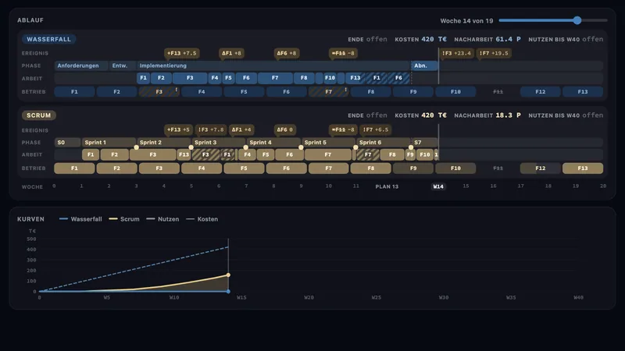Click the Woche 14 von 19 label
The image size is (625, 351).
466,21
